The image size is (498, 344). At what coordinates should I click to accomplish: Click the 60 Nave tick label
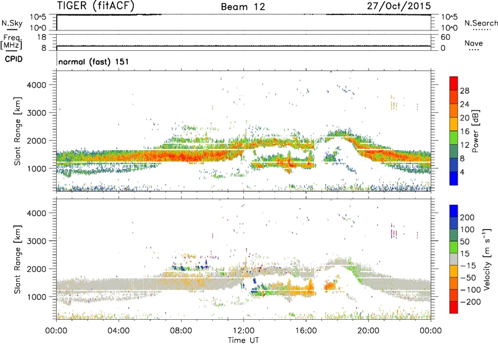click(x=445, y=37)
